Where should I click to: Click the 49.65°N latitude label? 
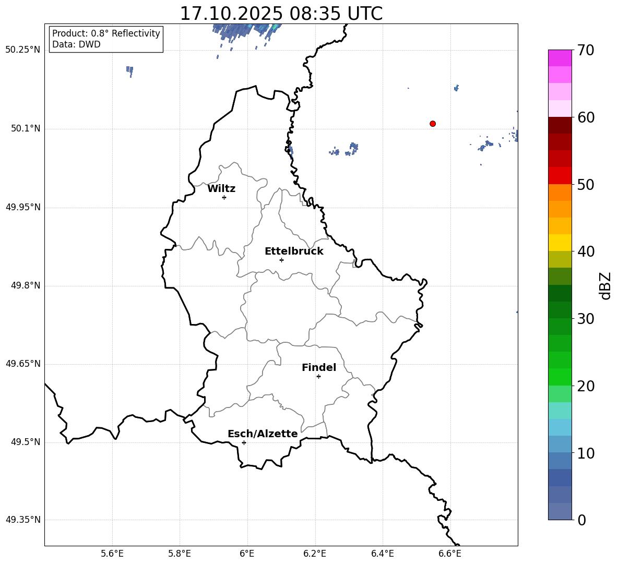[x=23, y=363]
